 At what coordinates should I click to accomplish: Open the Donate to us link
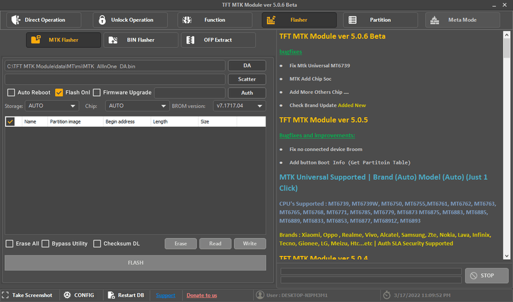tap(202, 295)
